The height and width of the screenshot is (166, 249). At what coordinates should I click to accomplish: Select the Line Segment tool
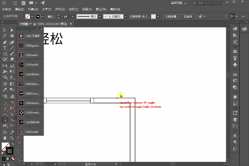pos(12,48)
